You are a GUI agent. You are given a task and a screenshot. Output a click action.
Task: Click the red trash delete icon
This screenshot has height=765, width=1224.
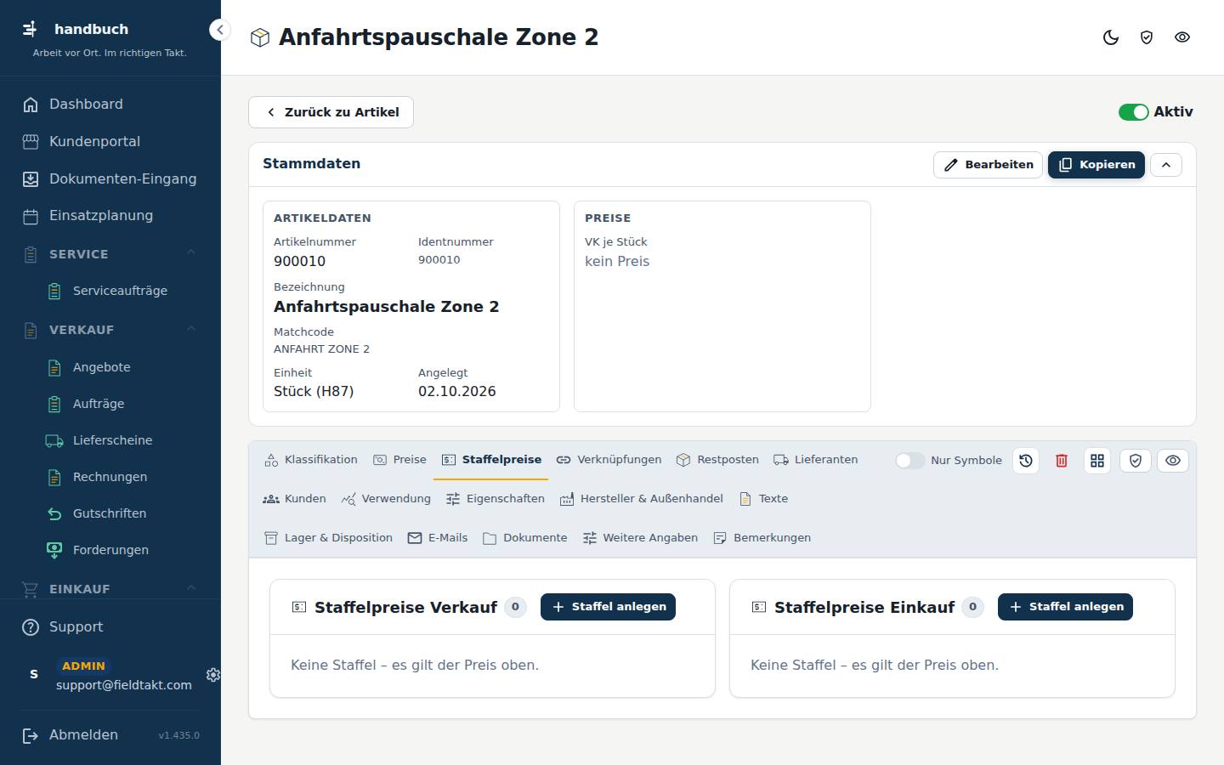tap(1062, 461)
